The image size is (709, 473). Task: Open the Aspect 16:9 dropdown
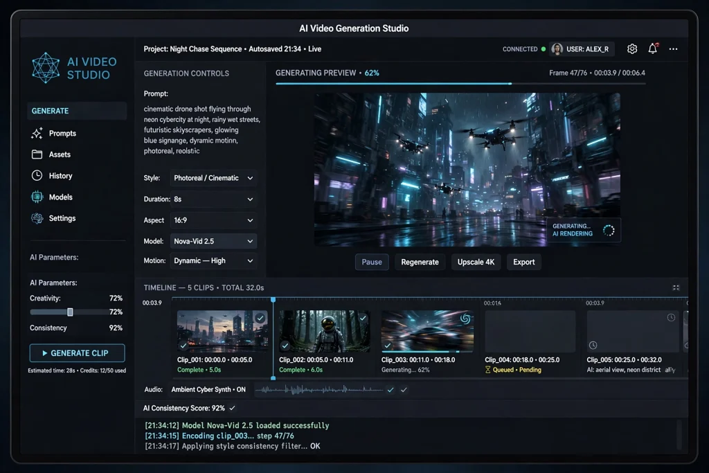213,220
